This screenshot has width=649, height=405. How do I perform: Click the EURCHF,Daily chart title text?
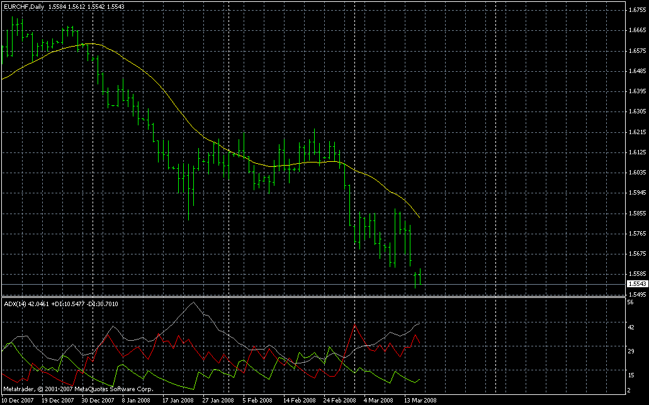click(23, 5)
